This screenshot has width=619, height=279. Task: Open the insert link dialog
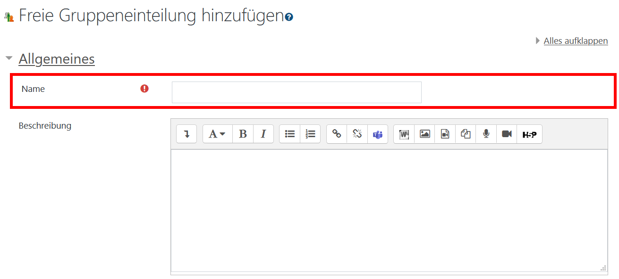click(336, 134)
